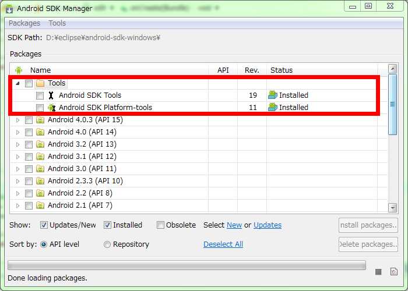Click the scrollbar down arrow
The width and height of the screenshot is (408, 291).
point(392,208)
